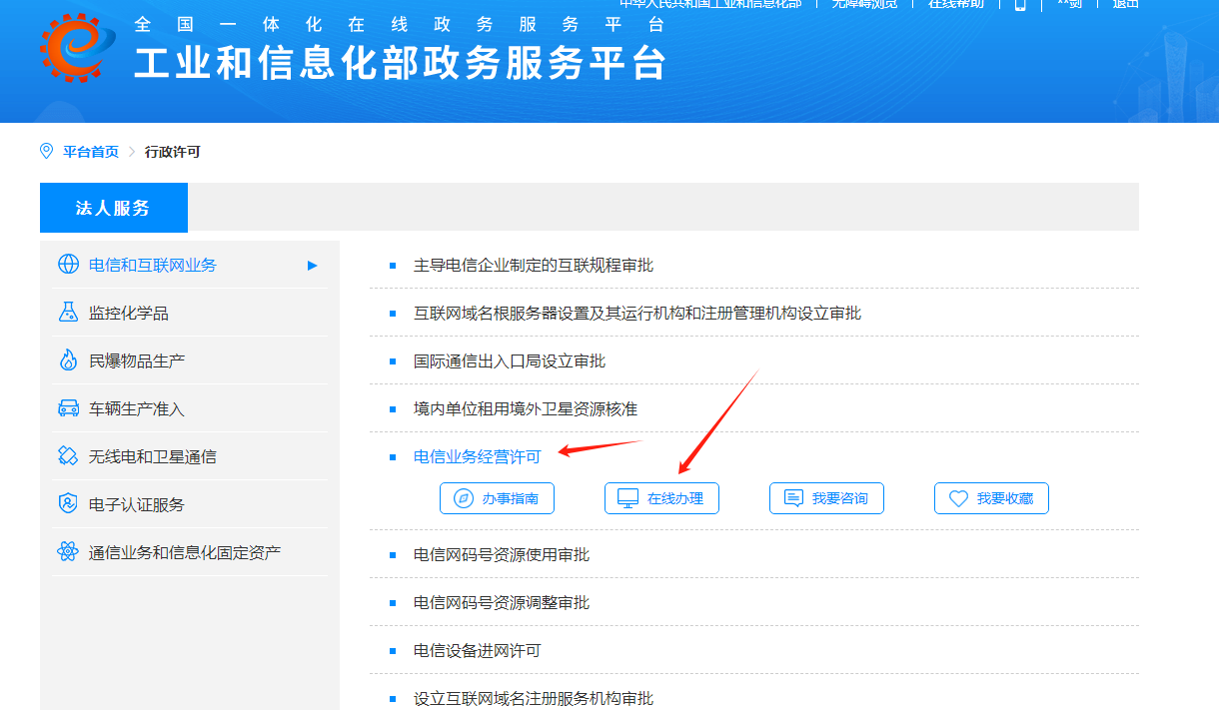Click the monitor icon in 在线办理 button
This screenshot has width=1219, height=710.
tap(627, 498)
